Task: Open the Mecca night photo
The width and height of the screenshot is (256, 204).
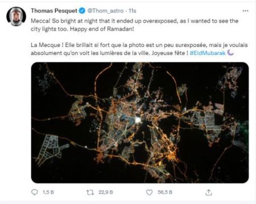Action: pyautogui.click(x=140, y=122)
